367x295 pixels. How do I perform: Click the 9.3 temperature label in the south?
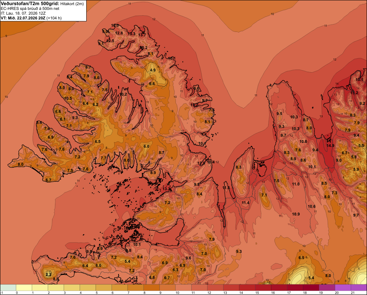[x=239, y=251]
